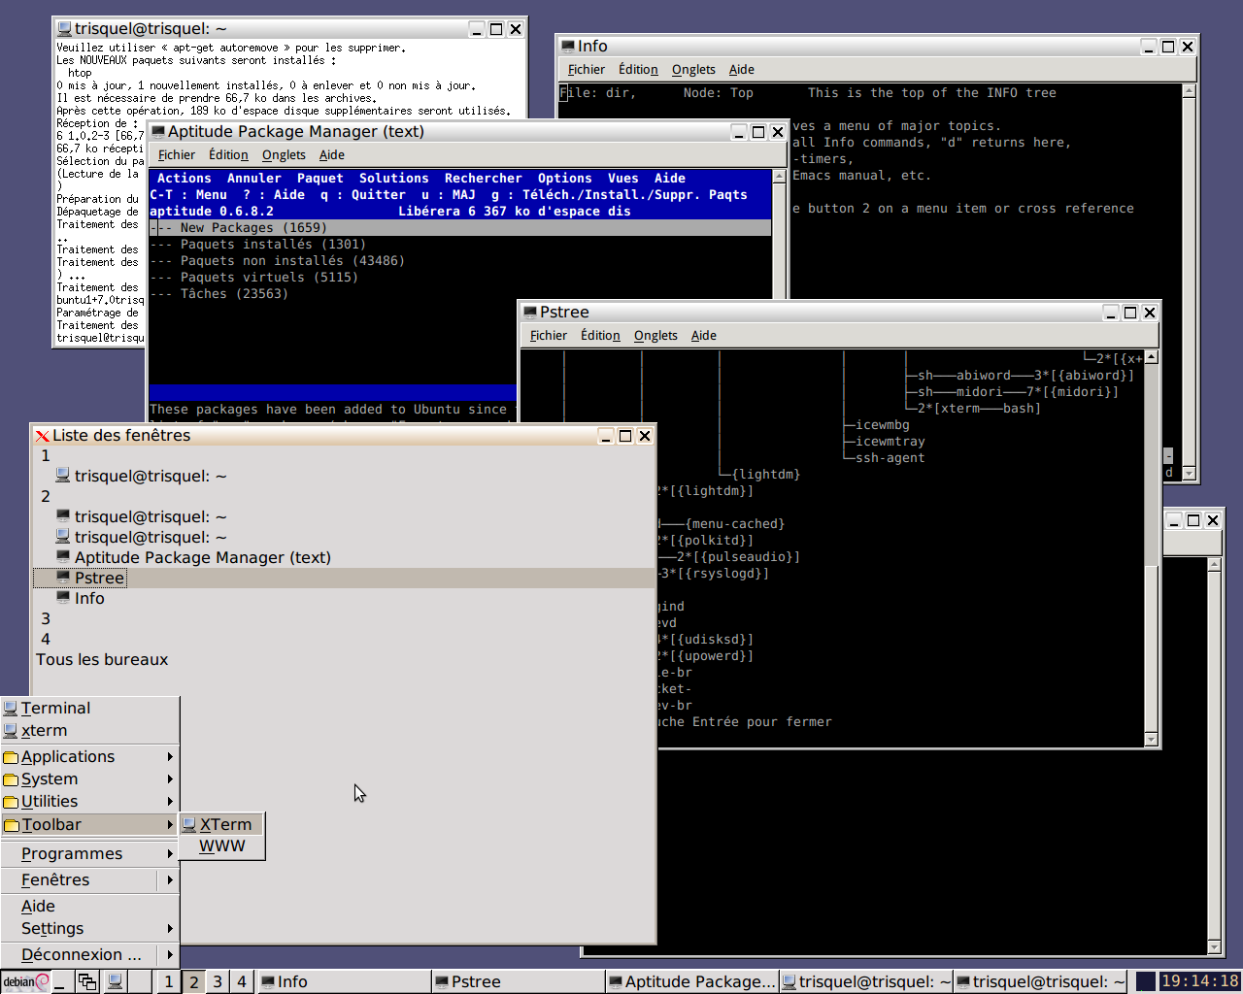Viewport: 1243px width, 994px height.
Task: Click XTerm submenu item monitor icon
Action: tap(189, 824)
